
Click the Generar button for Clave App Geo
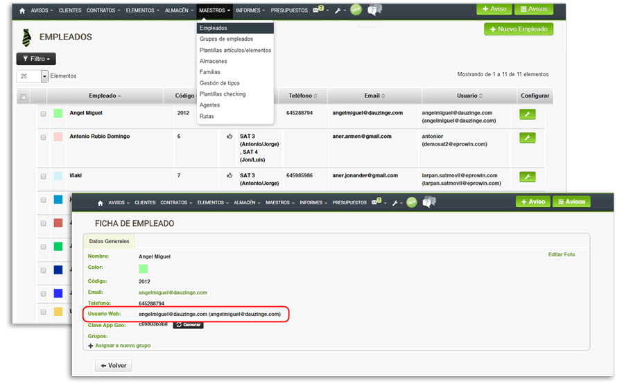coord(188,325)
